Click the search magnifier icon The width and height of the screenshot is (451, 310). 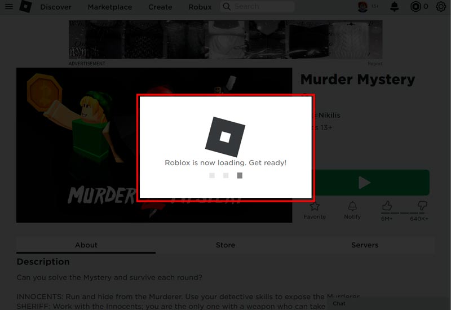pyautogui.click(x=227, y=6)
